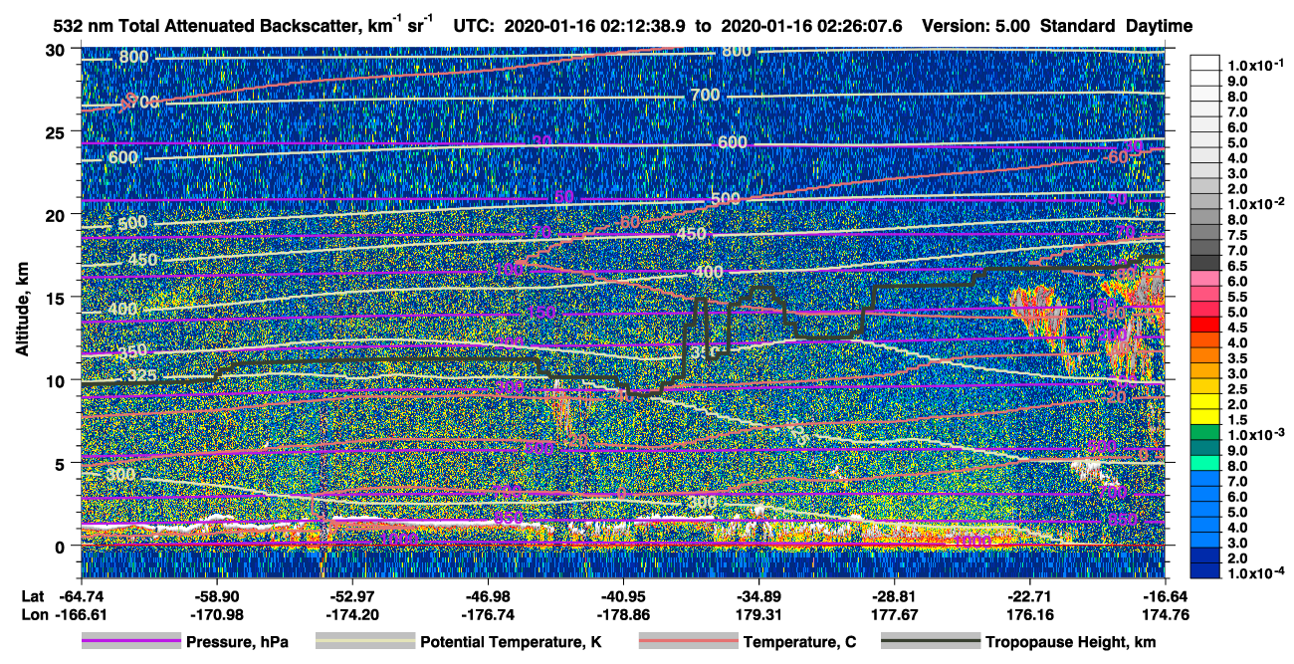Click the 10 km altitude tick label
The image size is (1294, 664).
point(55,380)
